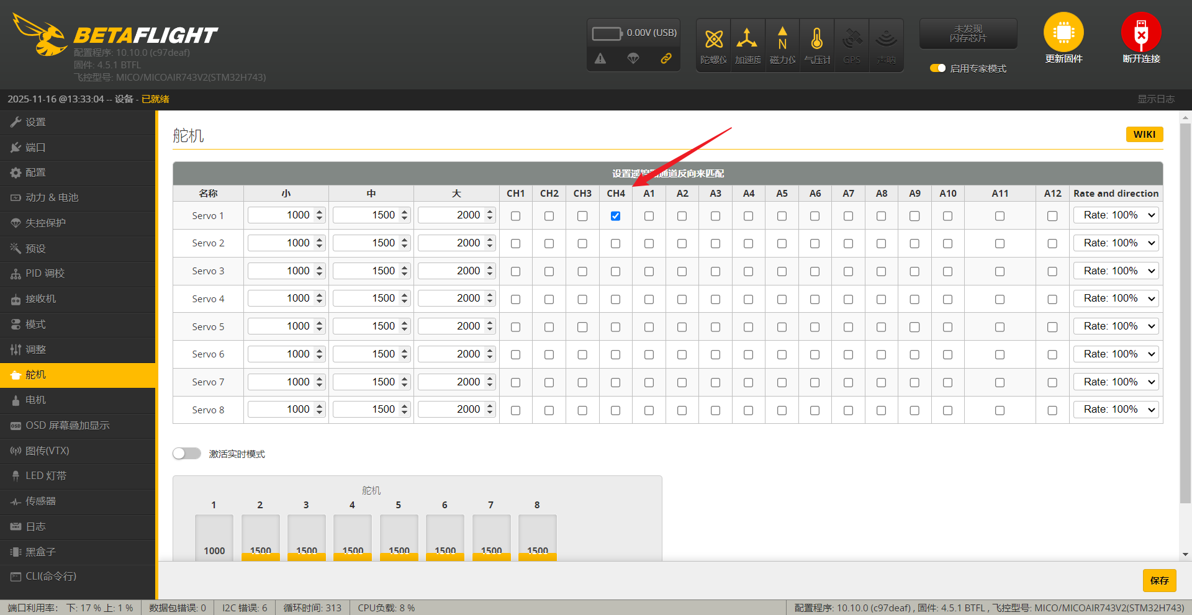Open Servo 1 Rate dropdown

point(1116,215)
